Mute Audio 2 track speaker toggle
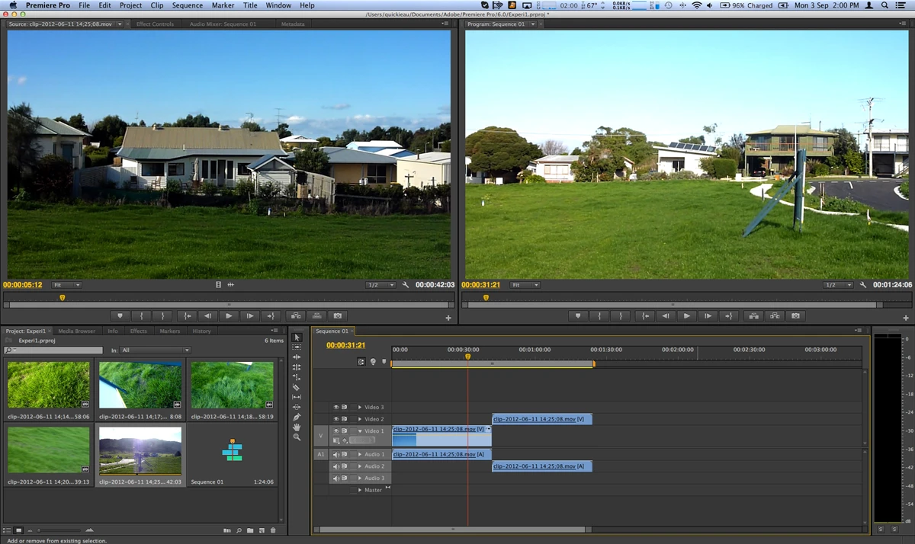Viewport: 915px width, 544px height. [335, 466]
